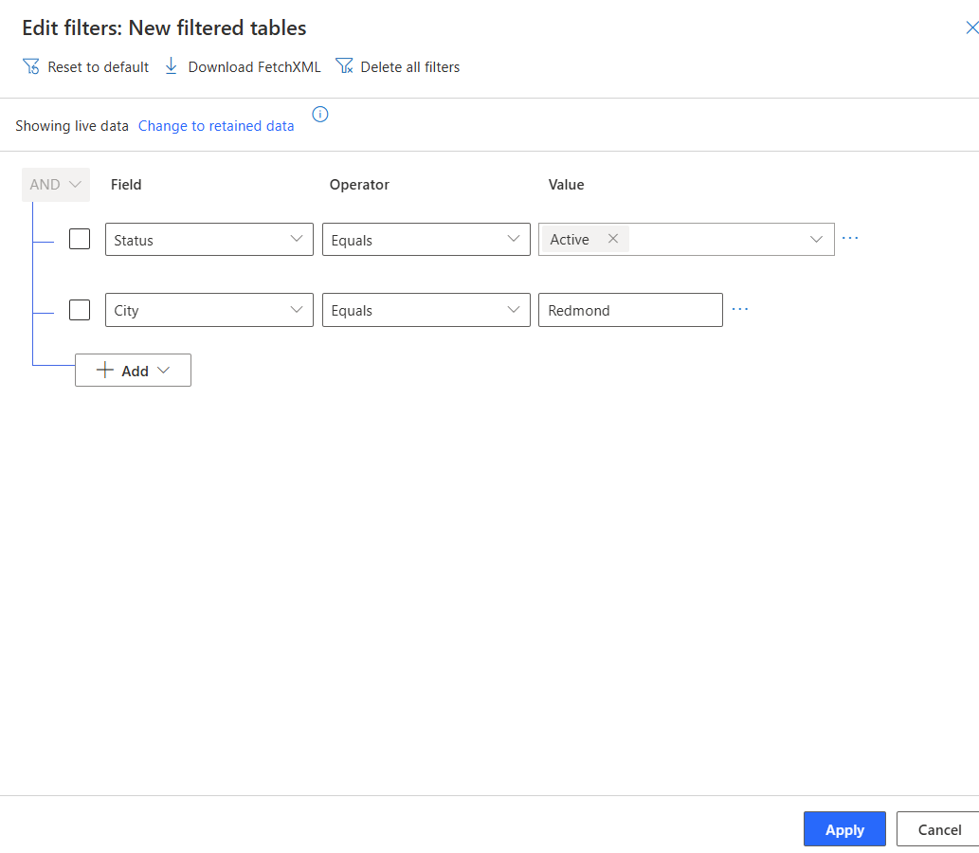Open the Equals operator dropdown for City
Viewport: 979px width, 853px height.
(426, 310)
